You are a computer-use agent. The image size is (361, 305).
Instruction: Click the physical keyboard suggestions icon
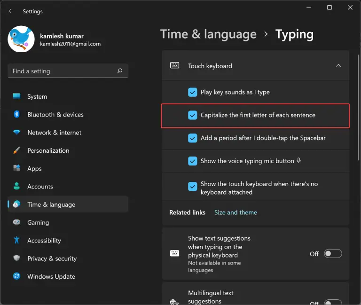(x=174, y=253)
